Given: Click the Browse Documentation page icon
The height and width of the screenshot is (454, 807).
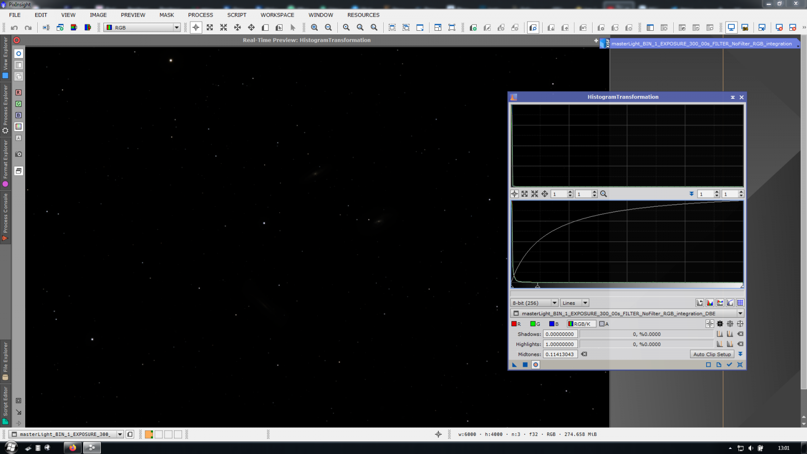Looking at the screenshot, I should 719,365.
